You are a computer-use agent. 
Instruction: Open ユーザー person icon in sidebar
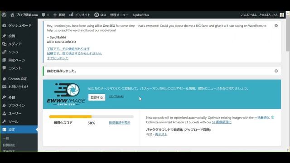pos(4,113)
